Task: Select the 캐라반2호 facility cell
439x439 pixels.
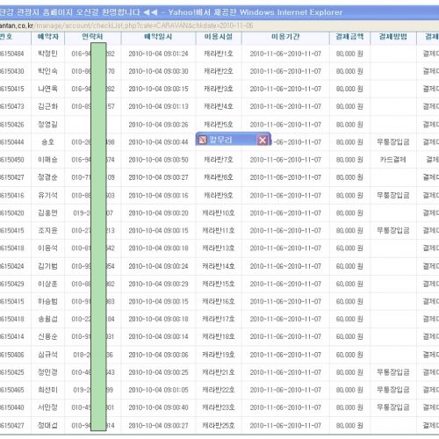Action: (219, 71)
